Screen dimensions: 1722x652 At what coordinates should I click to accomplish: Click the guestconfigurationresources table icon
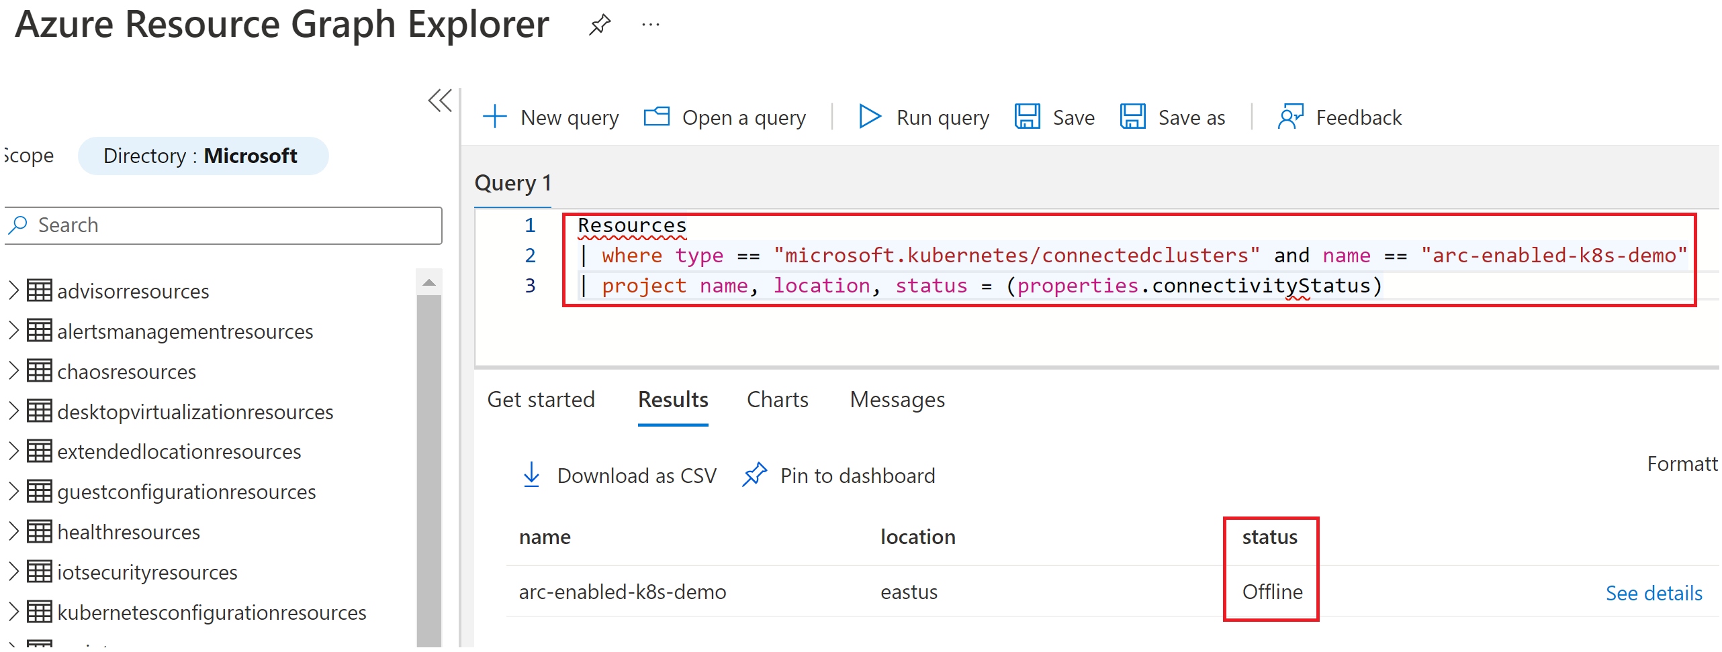pyautogui.click(x=40, y=491)
